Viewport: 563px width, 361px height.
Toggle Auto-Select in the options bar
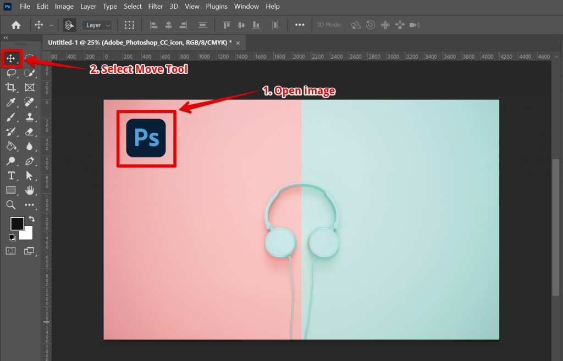(x=69, y=25)
